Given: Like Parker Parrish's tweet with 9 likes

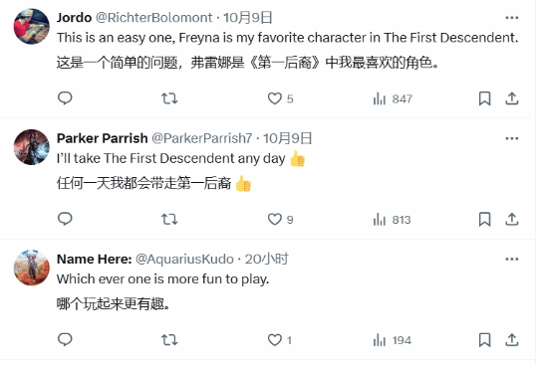Looking at the screenshot, I should pyautogui.click(x=280, y=220).
